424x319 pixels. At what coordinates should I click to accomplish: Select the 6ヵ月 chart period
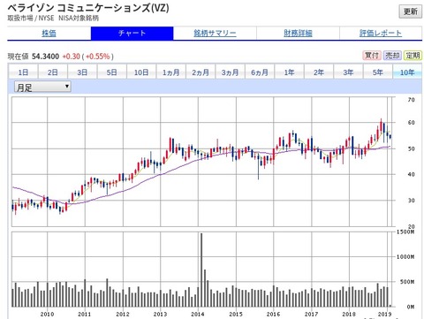point(260,72)
